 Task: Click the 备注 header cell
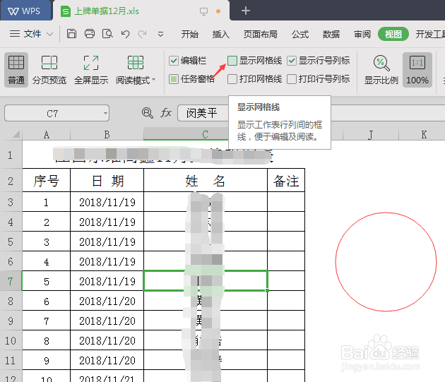tap(286, 181)
